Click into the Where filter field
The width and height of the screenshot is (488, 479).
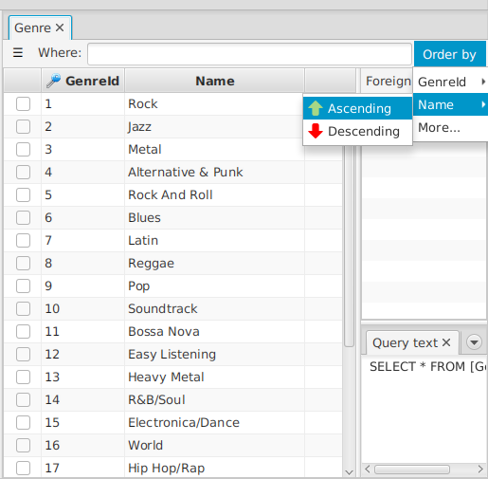[x=249, y=54]
